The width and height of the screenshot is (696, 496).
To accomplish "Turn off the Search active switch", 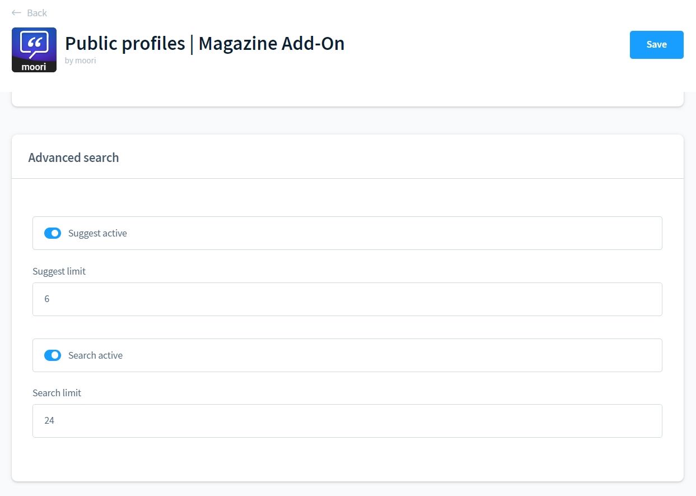I will [x=53, y=355].
